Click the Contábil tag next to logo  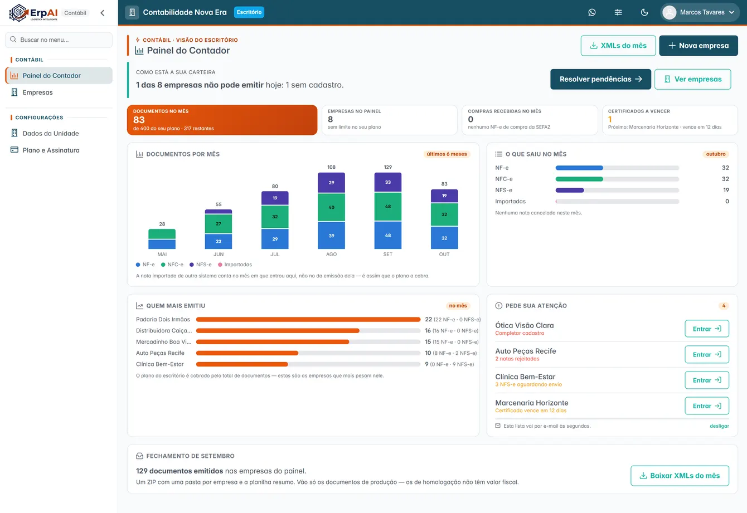click(x=75, y=13)
